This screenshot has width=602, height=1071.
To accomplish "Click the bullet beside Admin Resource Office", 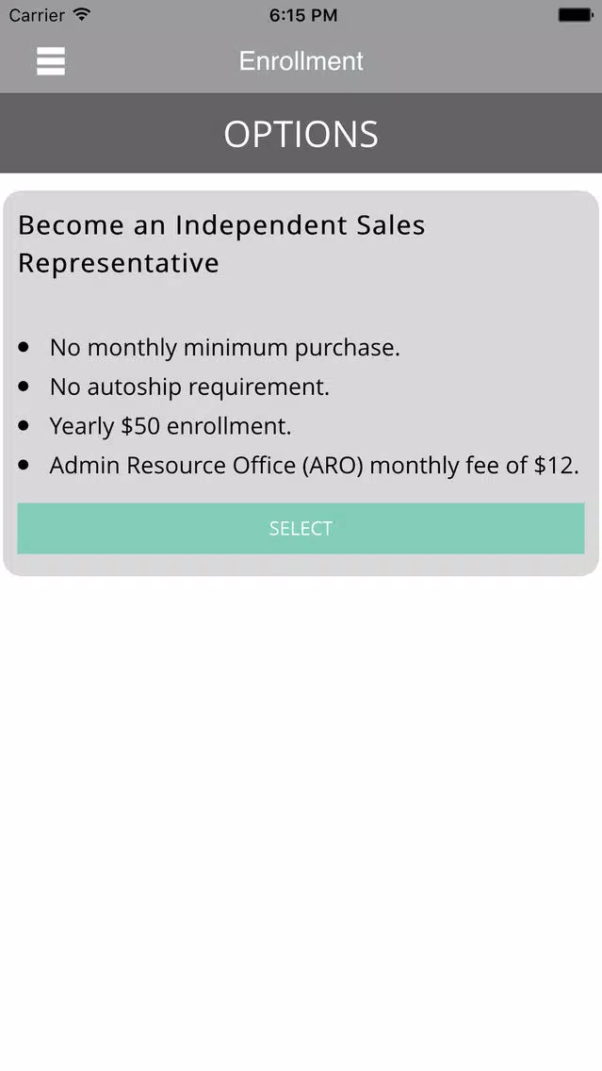I will (x=24, y=465).
